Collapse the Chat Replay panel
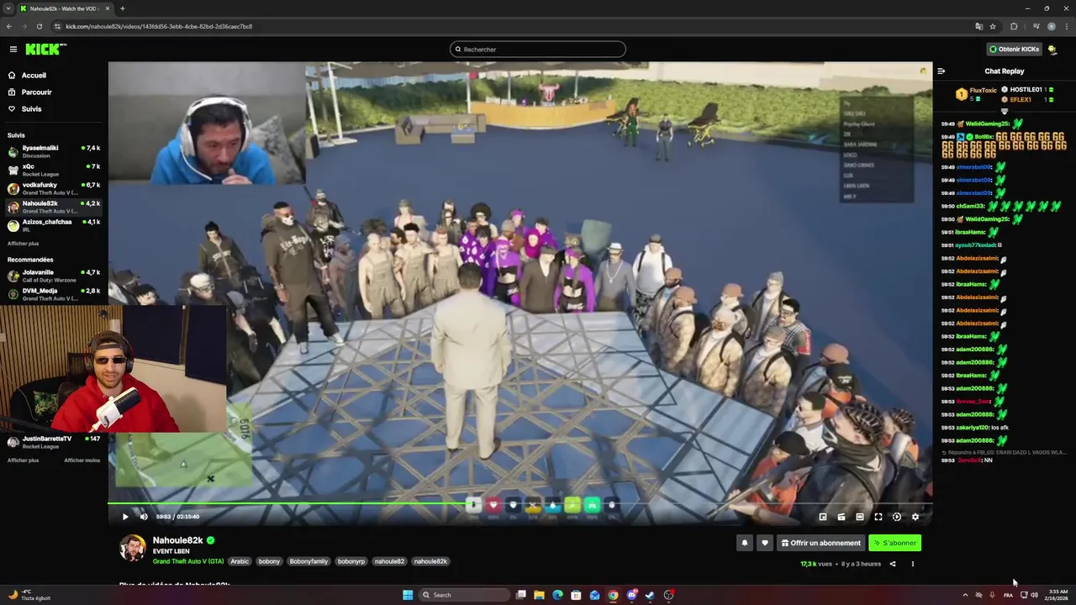The height and width of the screenshot is (605, 1076). coord(941,71)
